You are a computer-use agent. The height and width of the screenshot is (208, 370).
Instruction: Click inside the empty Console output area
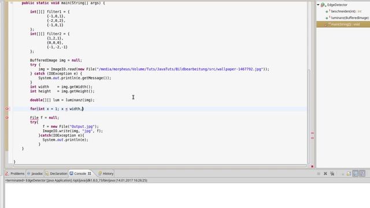point(187,195)
